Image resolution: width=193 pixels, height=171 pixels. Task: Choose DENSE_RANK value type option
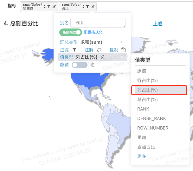[x=151, y=118]
